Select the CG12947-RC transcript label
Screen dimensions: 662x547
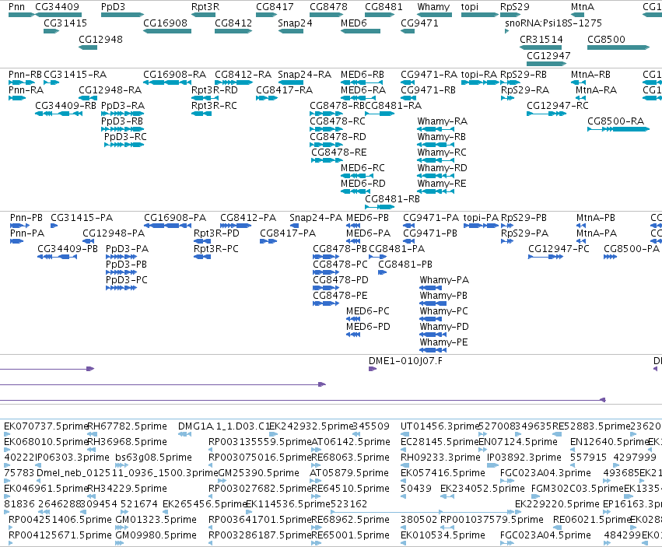[x=558, y=106]
